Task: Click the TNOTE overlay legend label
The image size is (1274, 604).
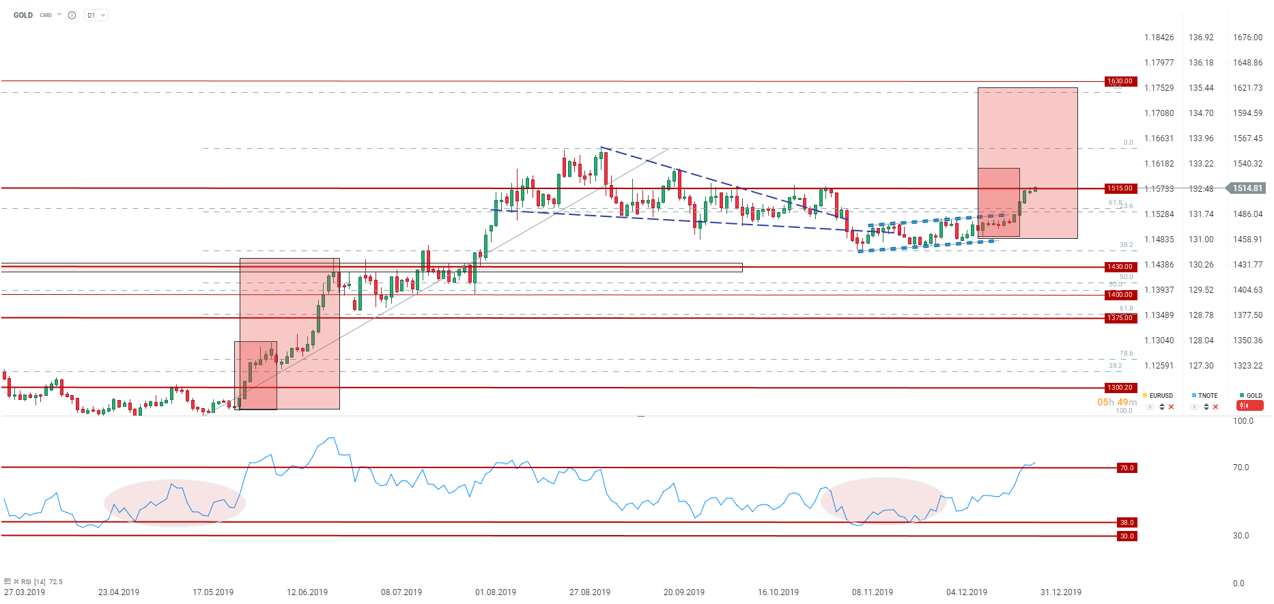Action: (1208, 396)
